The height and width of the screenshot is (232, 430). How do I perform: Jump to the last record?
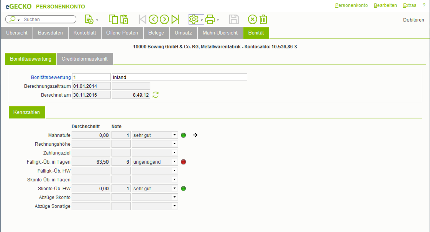pyautogui.click(x=175, y=19)
